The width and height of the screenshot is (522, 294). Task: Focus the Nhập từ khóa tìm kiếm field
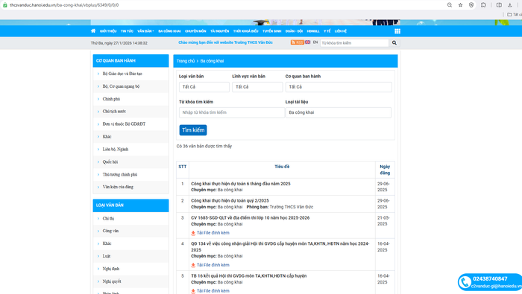[x=232, y=112]
